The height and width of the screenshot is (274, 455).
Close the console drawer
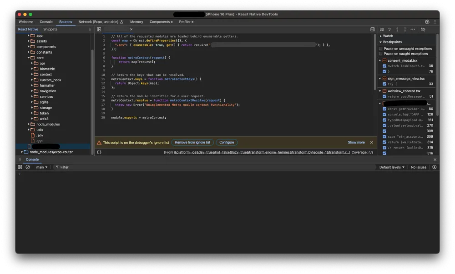(435, 159)
